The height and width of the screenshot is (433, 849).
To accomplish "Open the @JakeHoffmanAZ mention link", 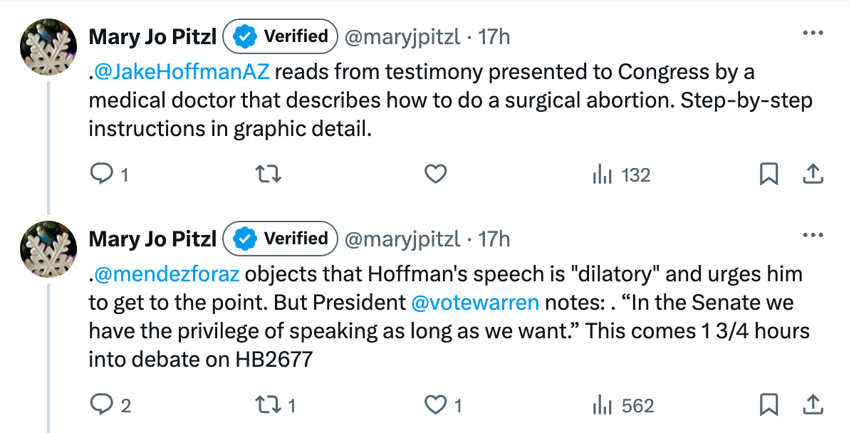I will [182, 73].
